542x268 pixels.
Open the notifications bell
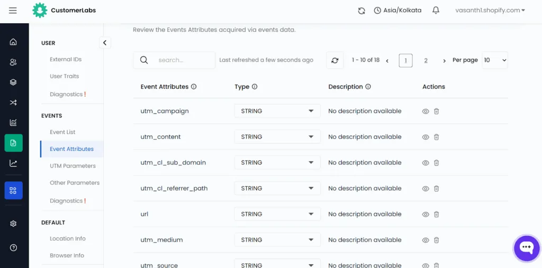pyautogui.click(x=436, y=11)
